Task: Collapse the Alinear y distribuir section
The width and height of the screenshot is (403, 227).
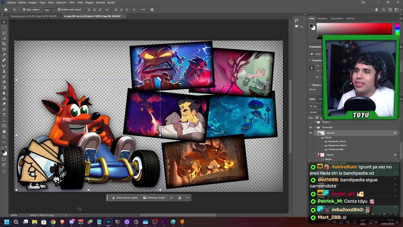Action: [310, 85]
